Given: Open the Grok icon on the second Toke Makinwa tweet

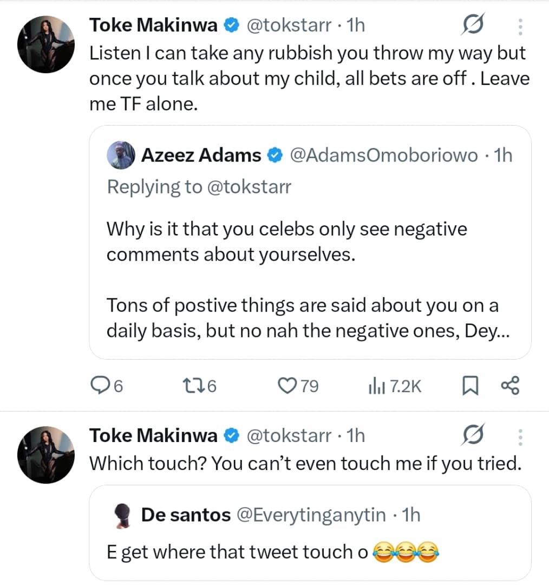Looking at the screenshot, I should tap(473, 434).
